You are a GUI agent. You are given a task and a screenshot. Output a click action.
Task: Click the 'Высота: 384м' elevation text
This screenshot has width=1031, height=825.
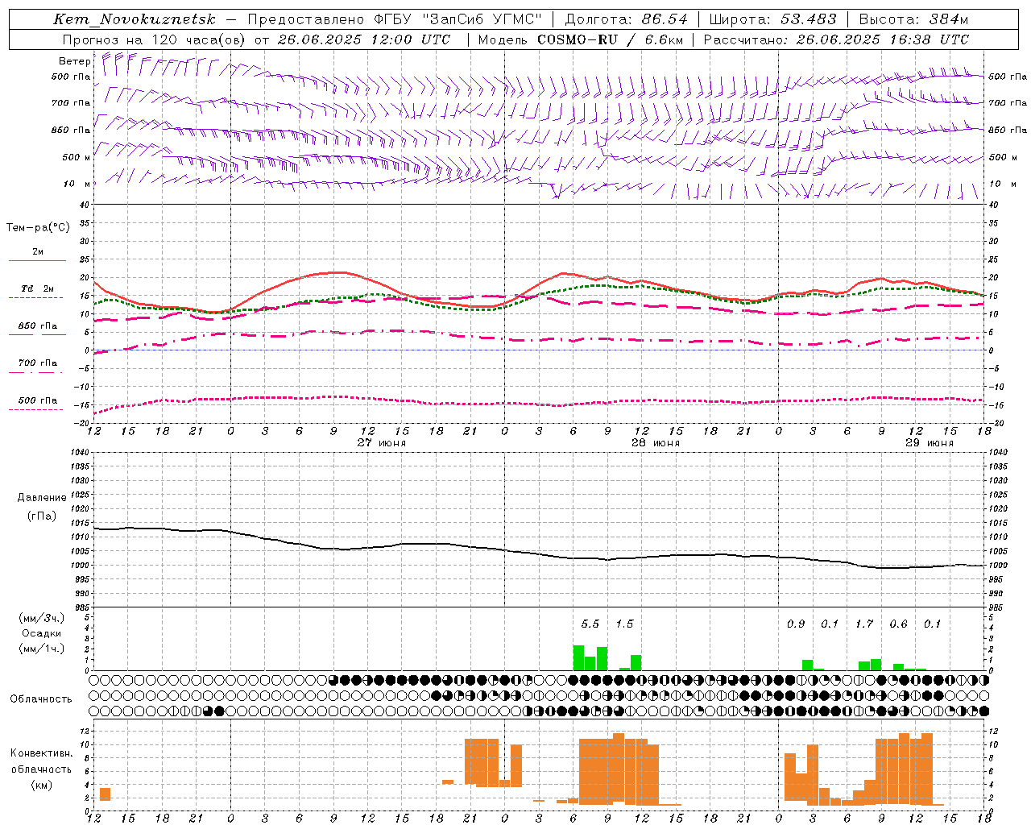913,19
